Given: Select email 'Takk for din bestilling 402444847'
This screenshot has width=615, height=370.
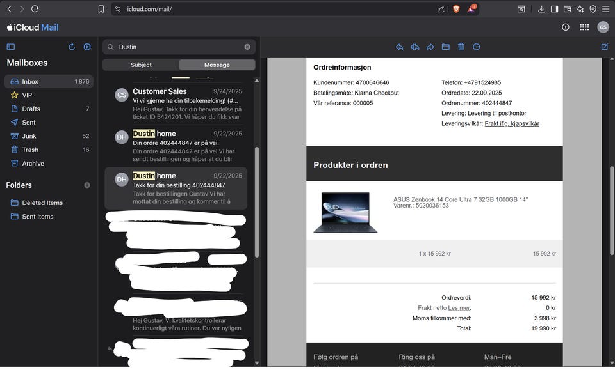Looking at the screenshot, I should [x=176, y=188].
